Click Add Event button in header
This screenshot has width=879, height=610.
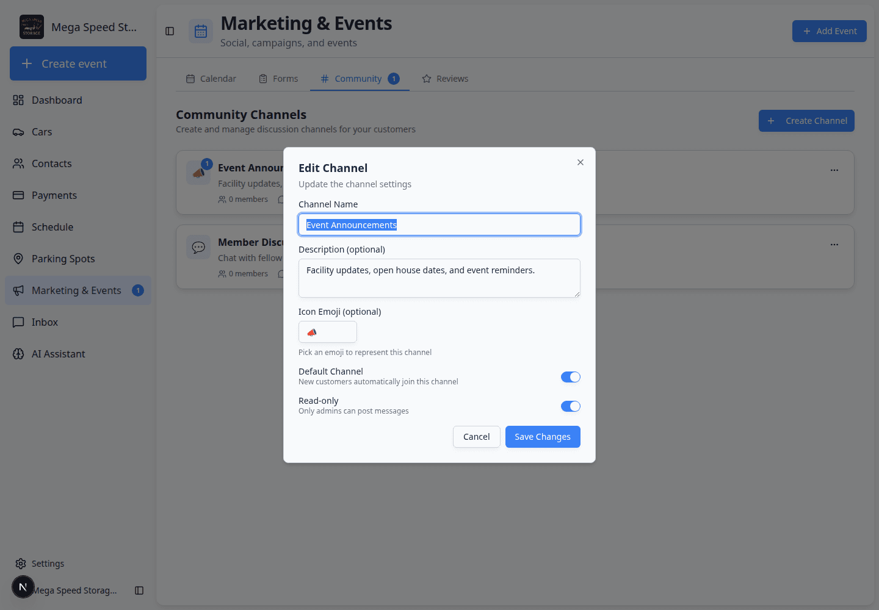(830, 31)
